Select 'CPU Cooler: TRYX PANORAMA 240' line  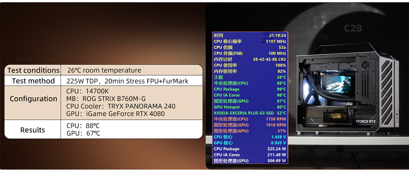(x=121, y=106)
